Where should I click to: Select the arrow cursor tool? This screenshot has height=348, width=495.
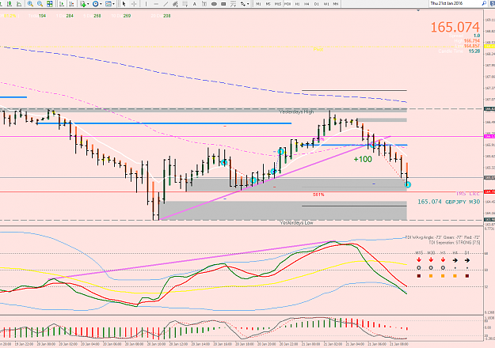124,4
